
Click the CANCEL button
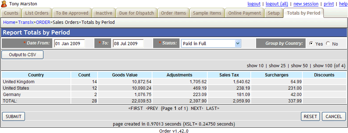(334, 116)
